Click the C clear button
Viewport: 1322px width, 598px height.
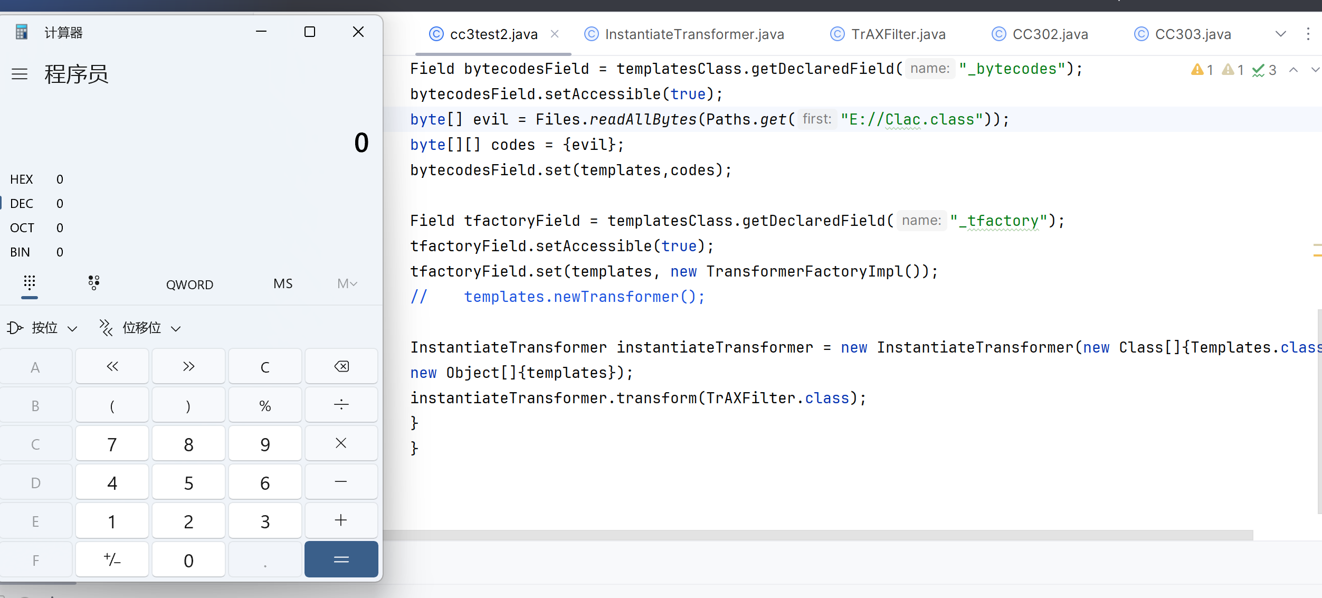point(265,366)
